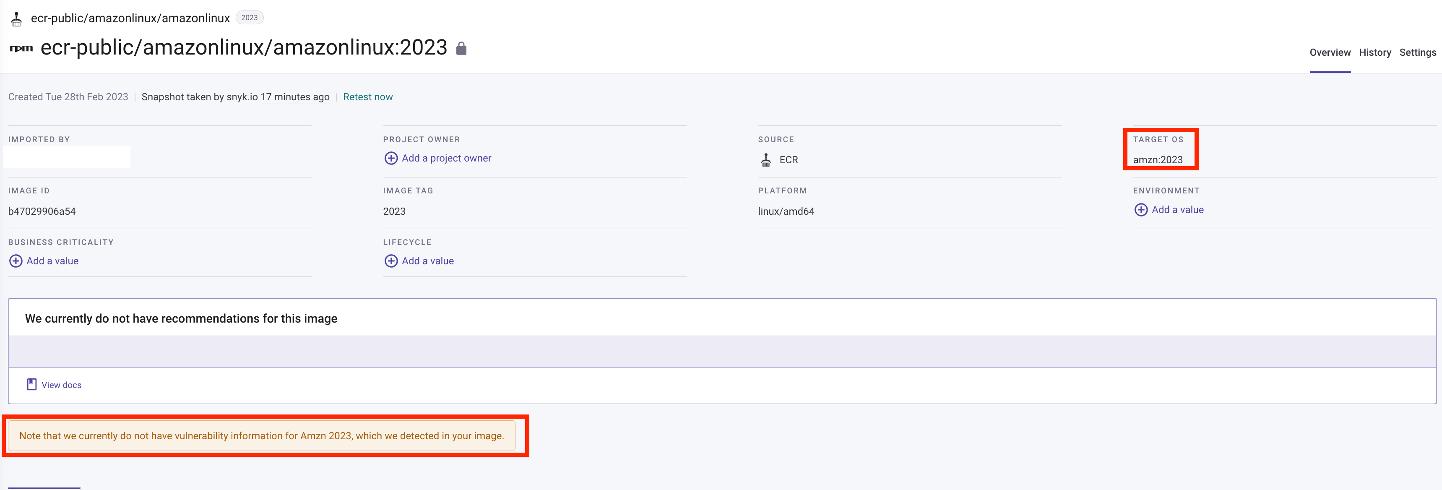Click the ECR source value text

coord(789,160)
